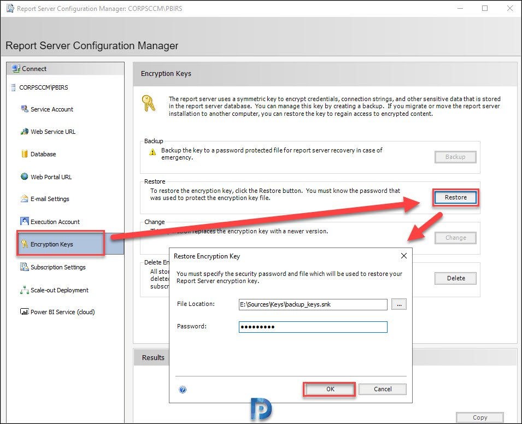Maximize the Report Server Configuration Manager window
The width and height of the screenshot is (522, 424).
point(485,8)
